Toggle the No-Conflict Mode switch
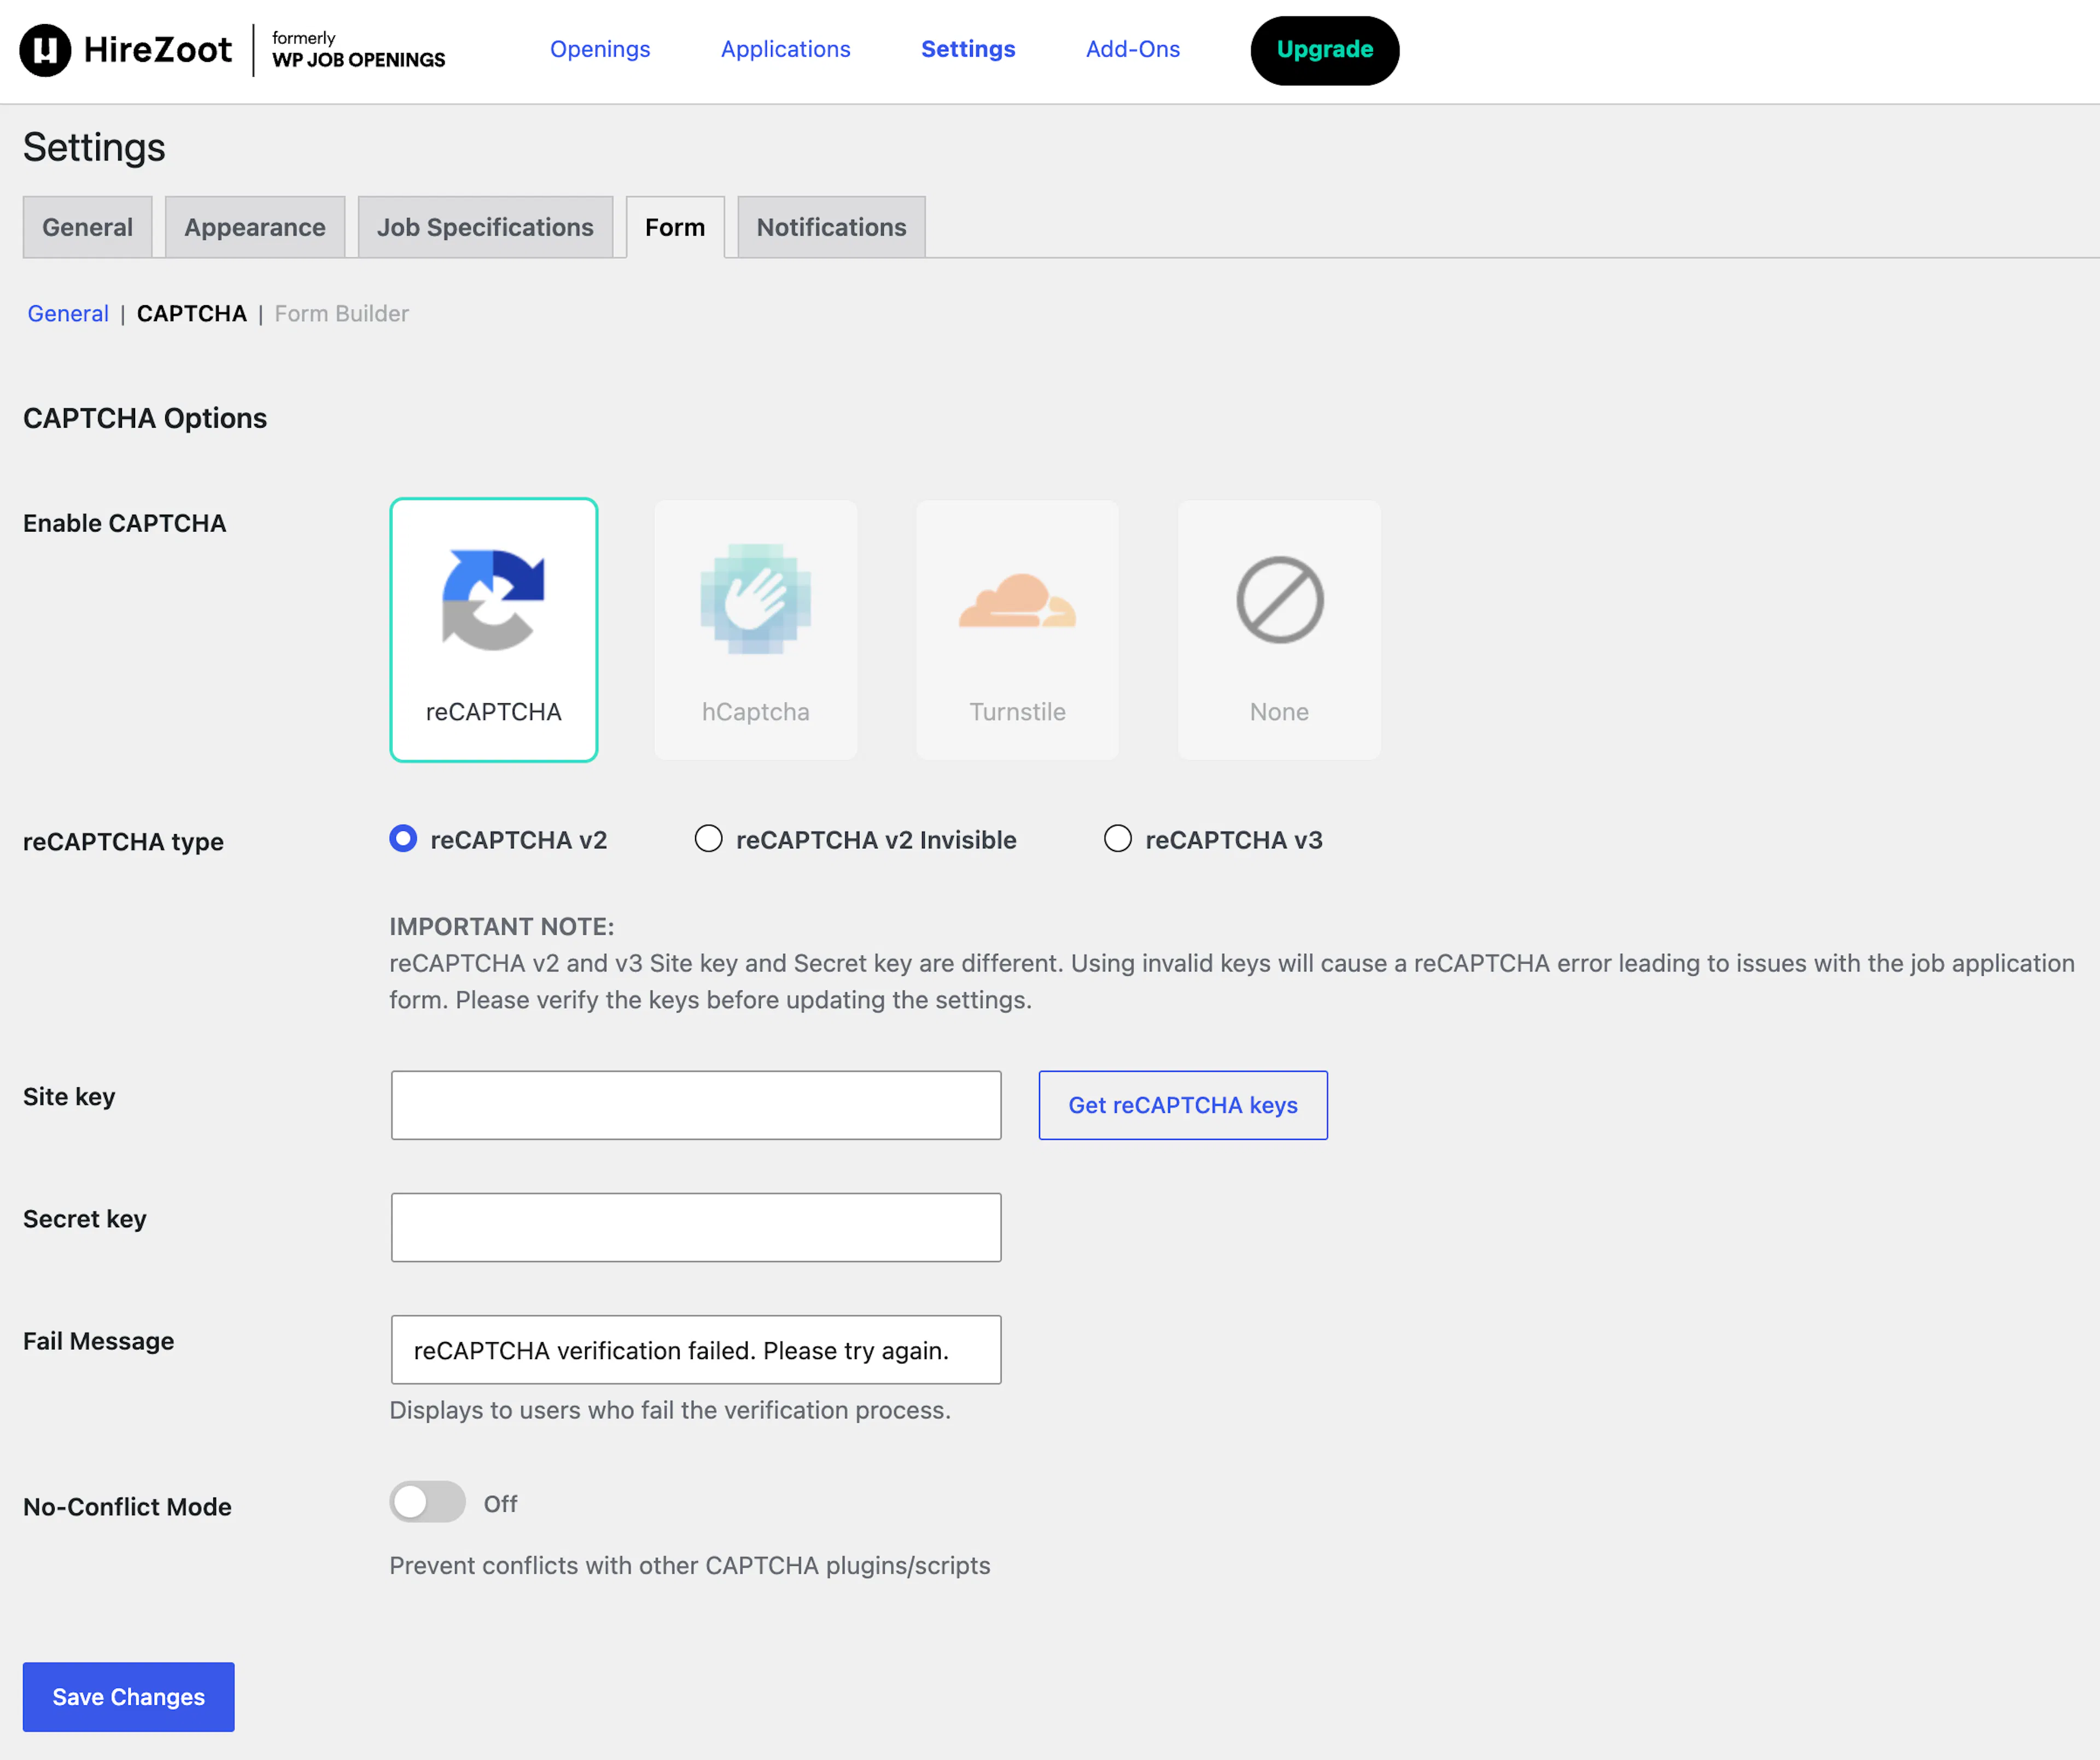2100x1760 pixels. click(x=427, y=1502)
